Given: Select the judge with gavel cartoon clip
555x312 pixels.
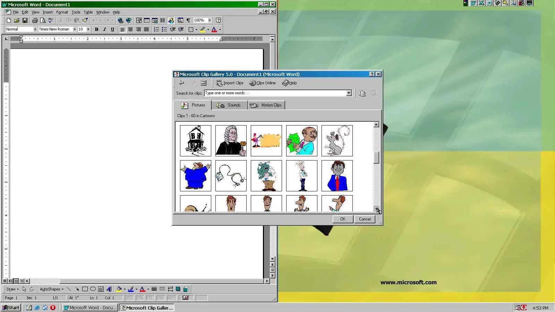Looking at the screenshot, I should pyautogui.click(x=231, y=141).
